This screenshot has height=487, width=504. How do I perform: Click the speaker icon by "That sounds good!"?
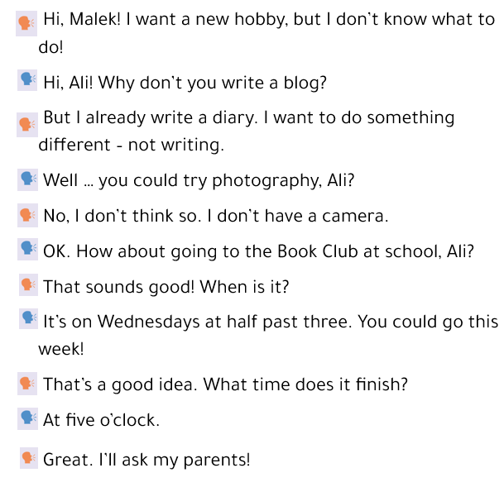28,286
